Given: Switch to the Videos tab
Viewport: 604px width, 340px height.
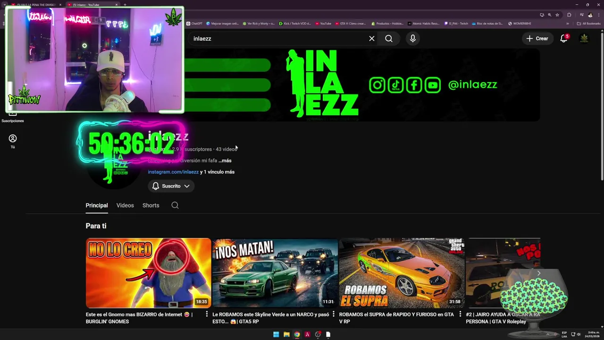Looking at the screenshot, I should pyautogui.click(x=125, y=205).
